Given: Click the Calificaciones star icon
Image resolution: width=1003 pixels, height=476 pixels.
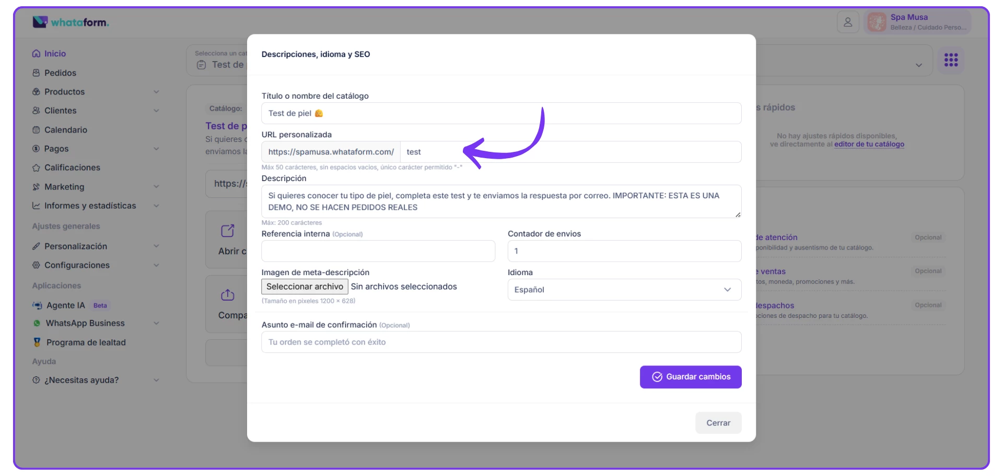Looking at the screenshot, I should click(36, 168).
